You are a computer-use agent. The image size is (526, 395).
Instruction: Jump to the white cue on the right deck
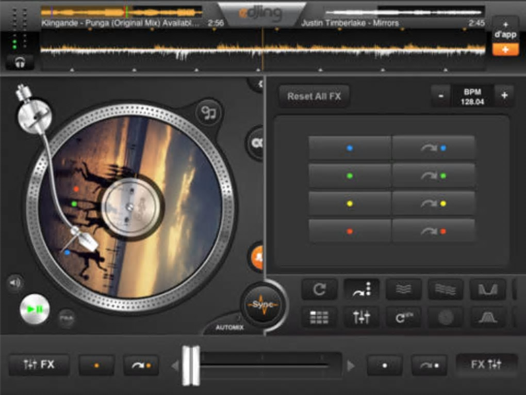click(x=430, y=365)
